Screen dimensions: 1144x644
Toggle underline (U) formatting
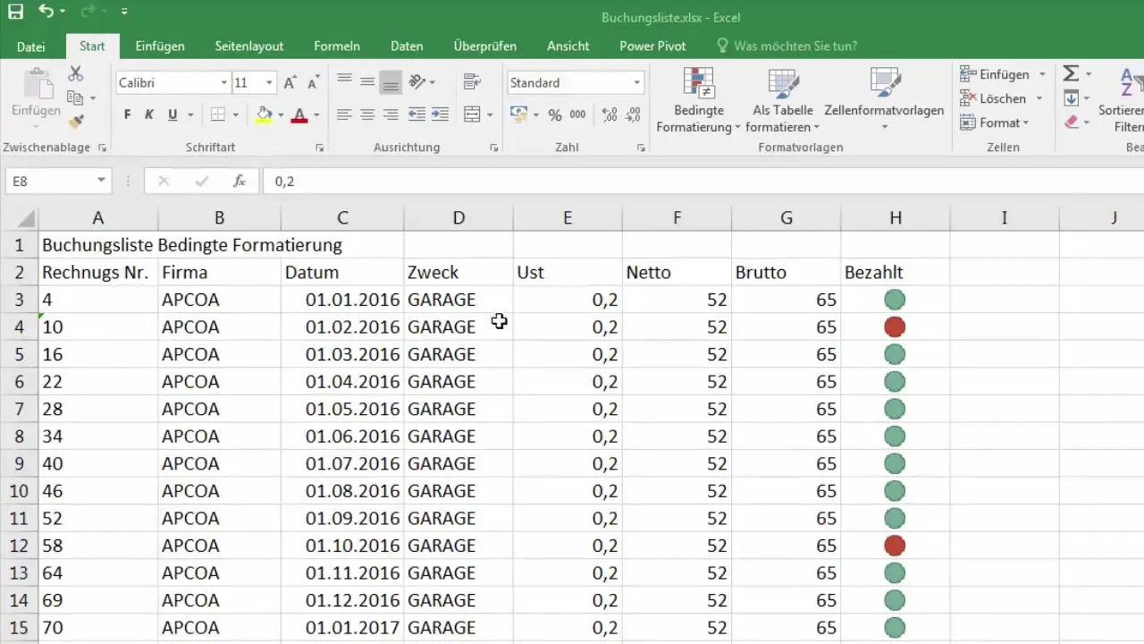click(172, 114)
